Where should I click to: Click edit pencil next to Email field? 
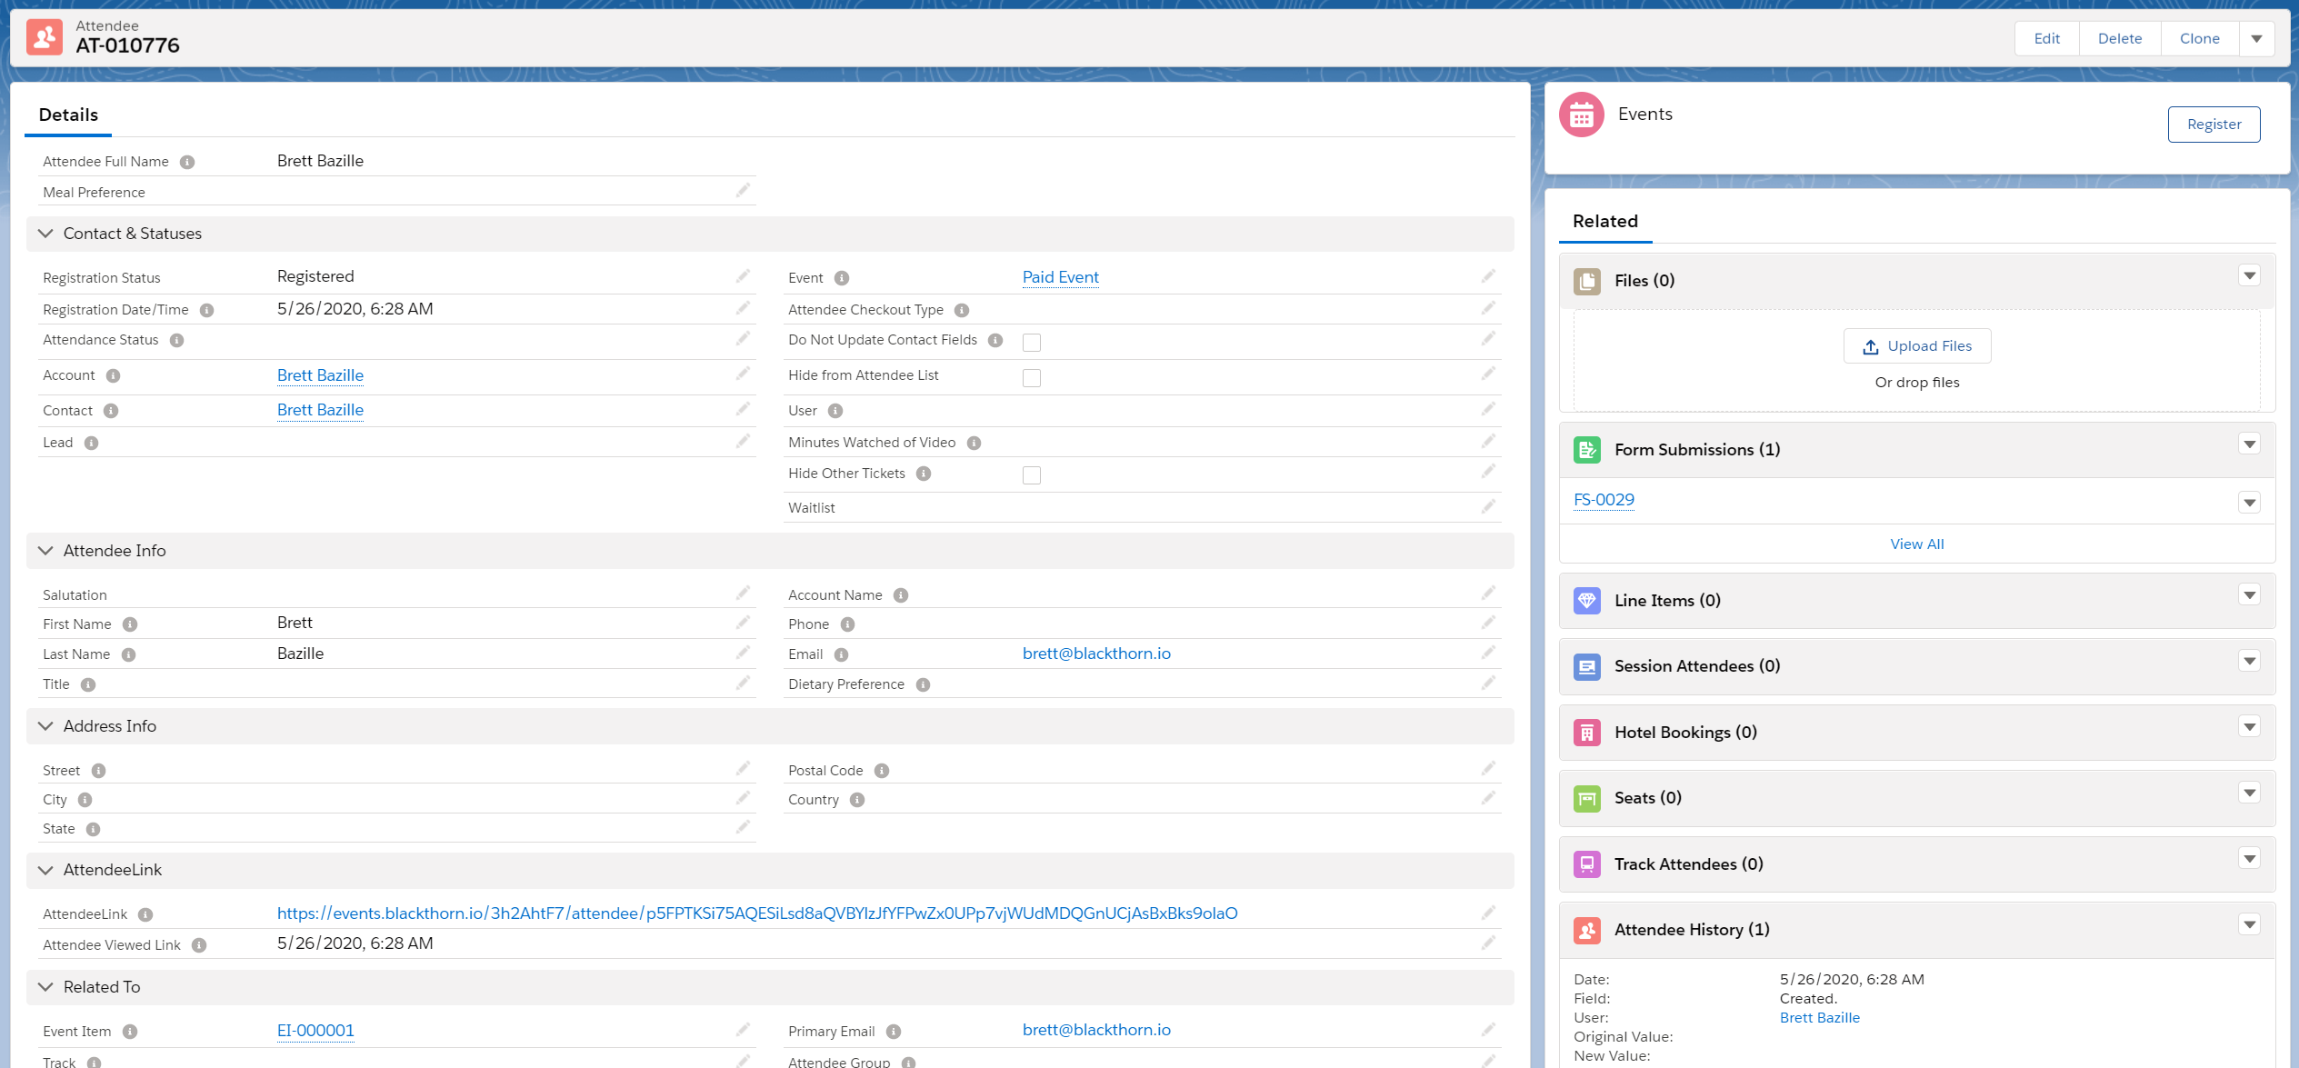[1488, 653]
